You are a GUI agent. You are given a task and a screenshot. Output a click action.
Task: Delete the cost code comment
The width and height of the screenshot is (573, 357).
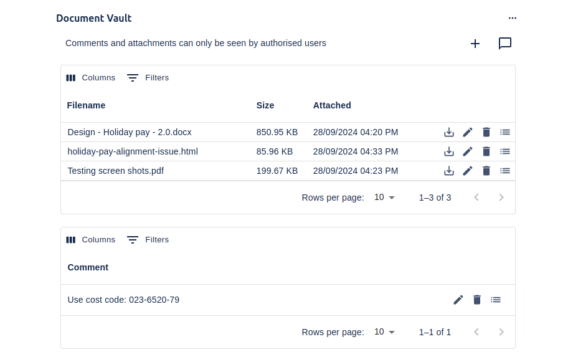477,300
